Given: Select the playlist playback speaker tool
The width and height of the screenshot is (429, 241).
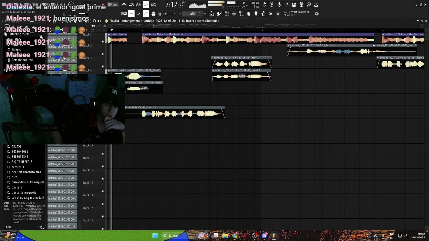Looking at the screenshot, I should coord(99,21).
